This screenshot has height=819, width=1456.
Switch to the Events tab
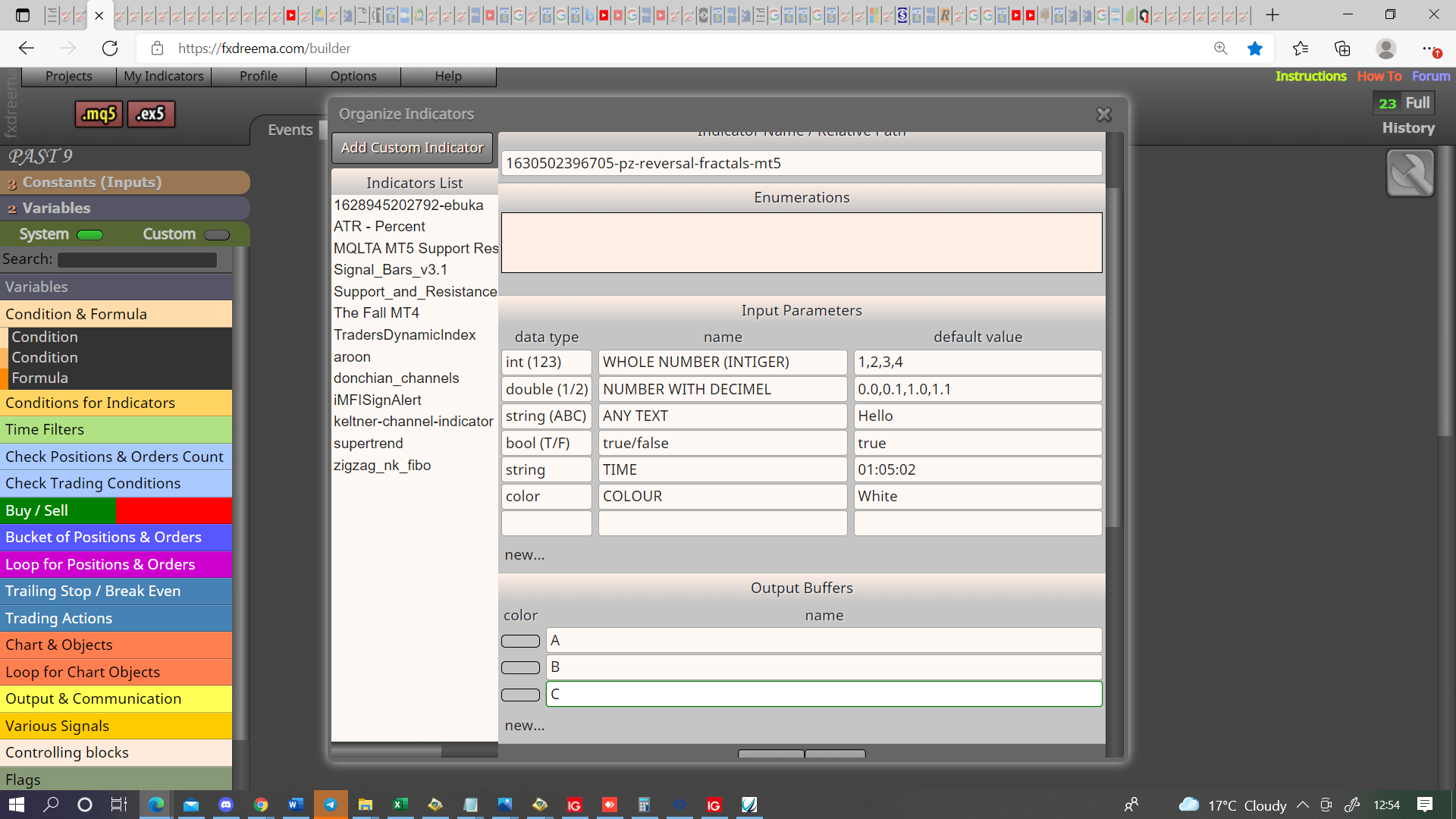(290, 130)
